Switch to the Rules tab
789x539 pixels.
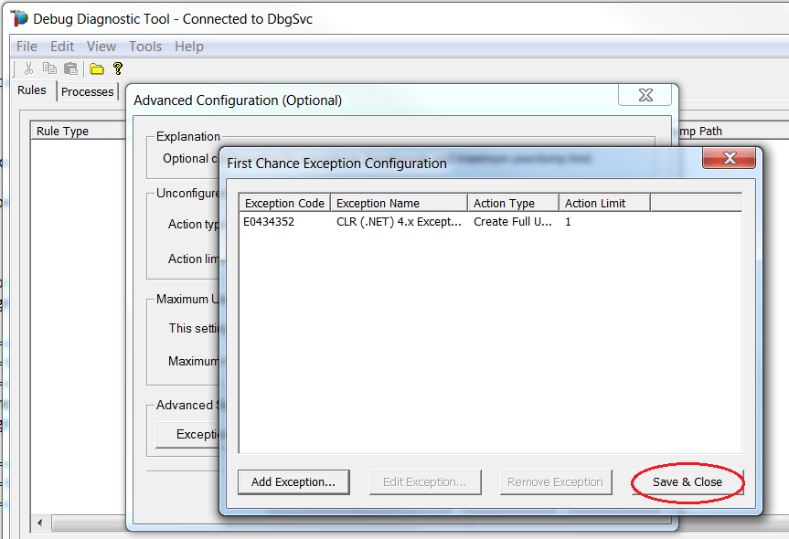31,90
